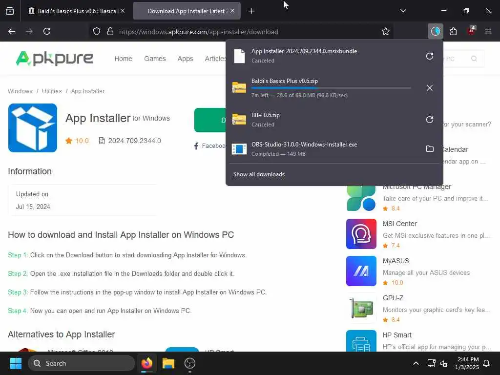
Task: Open the Home nav item
Action: [124, 59]
